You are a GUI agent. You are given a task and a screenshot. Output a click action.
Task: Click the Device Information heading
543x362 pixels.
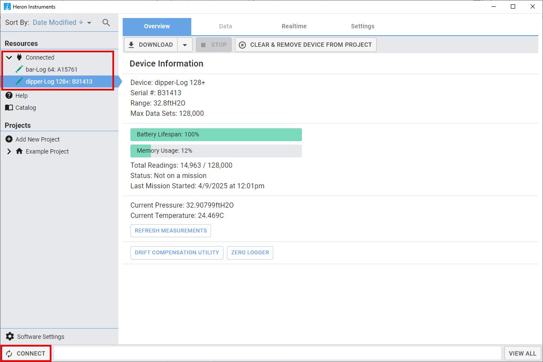166,63
